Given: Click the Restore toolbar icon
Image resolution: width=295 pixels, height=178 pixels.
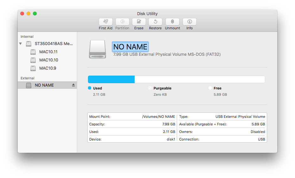Looking at the screenshot, I should (155, 22).
